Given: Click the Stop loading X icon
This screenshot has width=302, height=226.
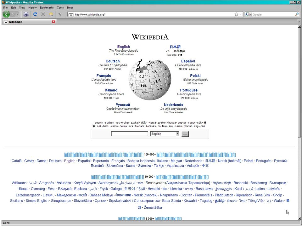Looking at the screenshot, I should [43, 14].
